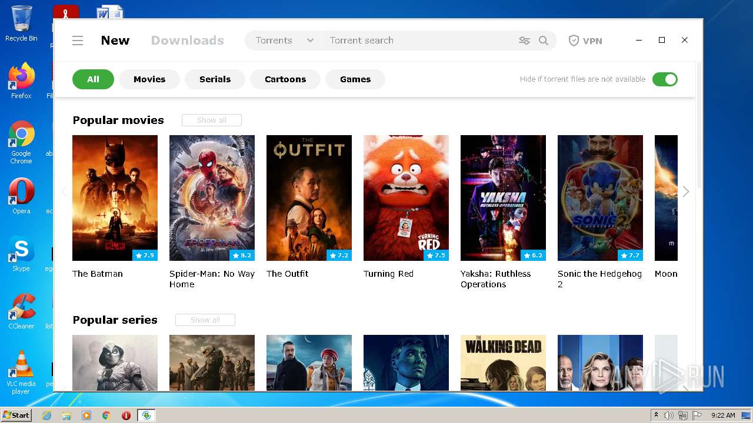Click the torrent app's taskbar button
Image resolution: width=753 pixels, height=423 pixels.
tap(146, 415)
